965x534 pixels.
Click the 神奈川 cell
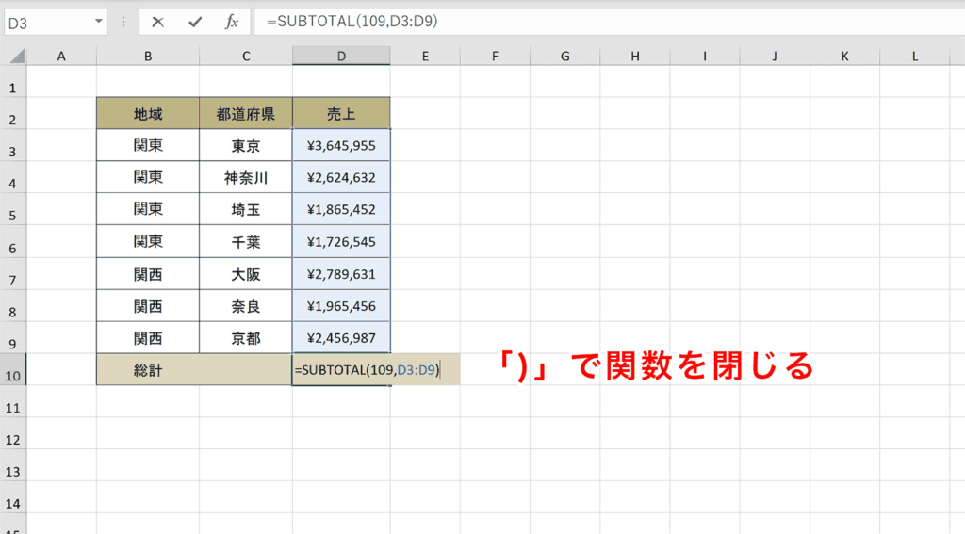pyautogui.click(x=246, y=178)
